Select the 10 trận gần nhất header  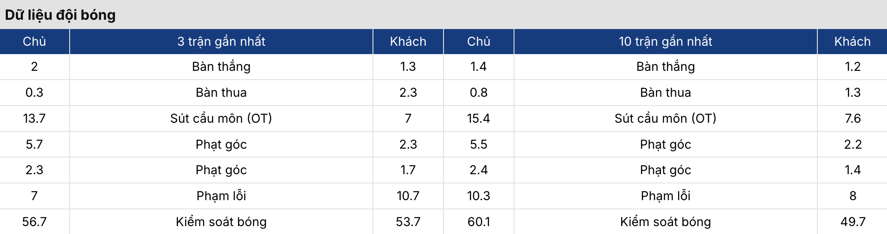666,41
